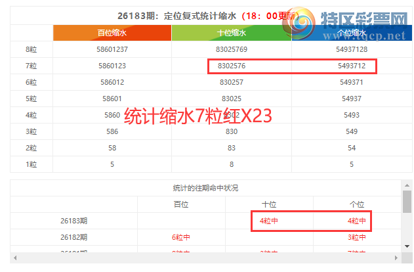This screenshot has width=414, height=272.
Task: Click the 6粒 row label
Action: 31,82
